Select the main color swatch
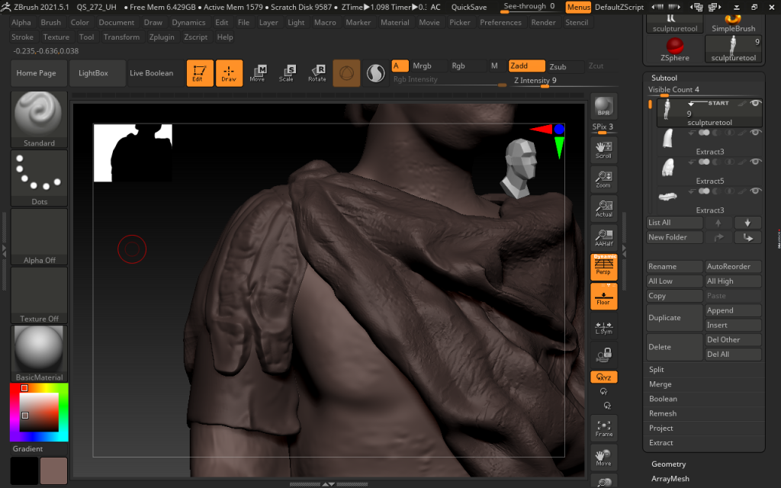Image resolution: width=781 pixels, height=488 pixels. [x=54, y=471]
